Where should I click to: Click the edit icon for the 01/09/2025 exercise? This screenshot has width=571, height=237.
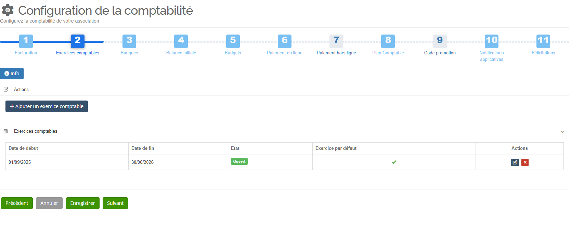515,162
